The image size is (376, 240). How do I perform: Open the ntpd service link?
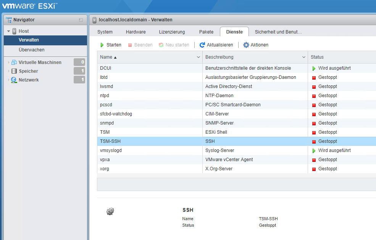[x=105, y=95]
